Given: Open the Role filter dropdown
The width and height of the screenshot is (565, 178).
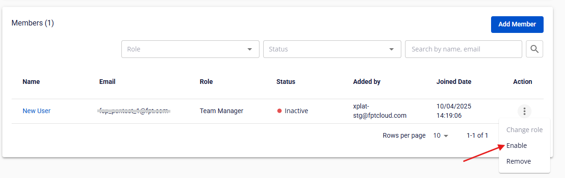Looking at the screenshot, I should 190,49.
